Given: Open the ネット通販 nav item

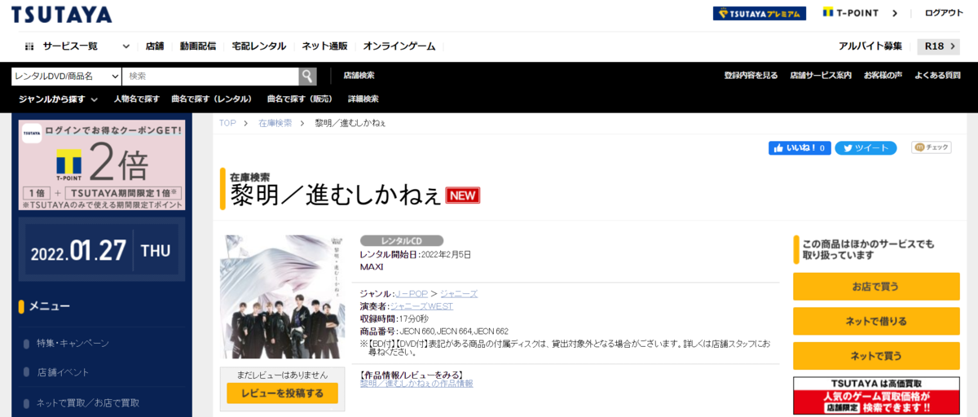Looking at the screenshot, I should click(324, 46).
